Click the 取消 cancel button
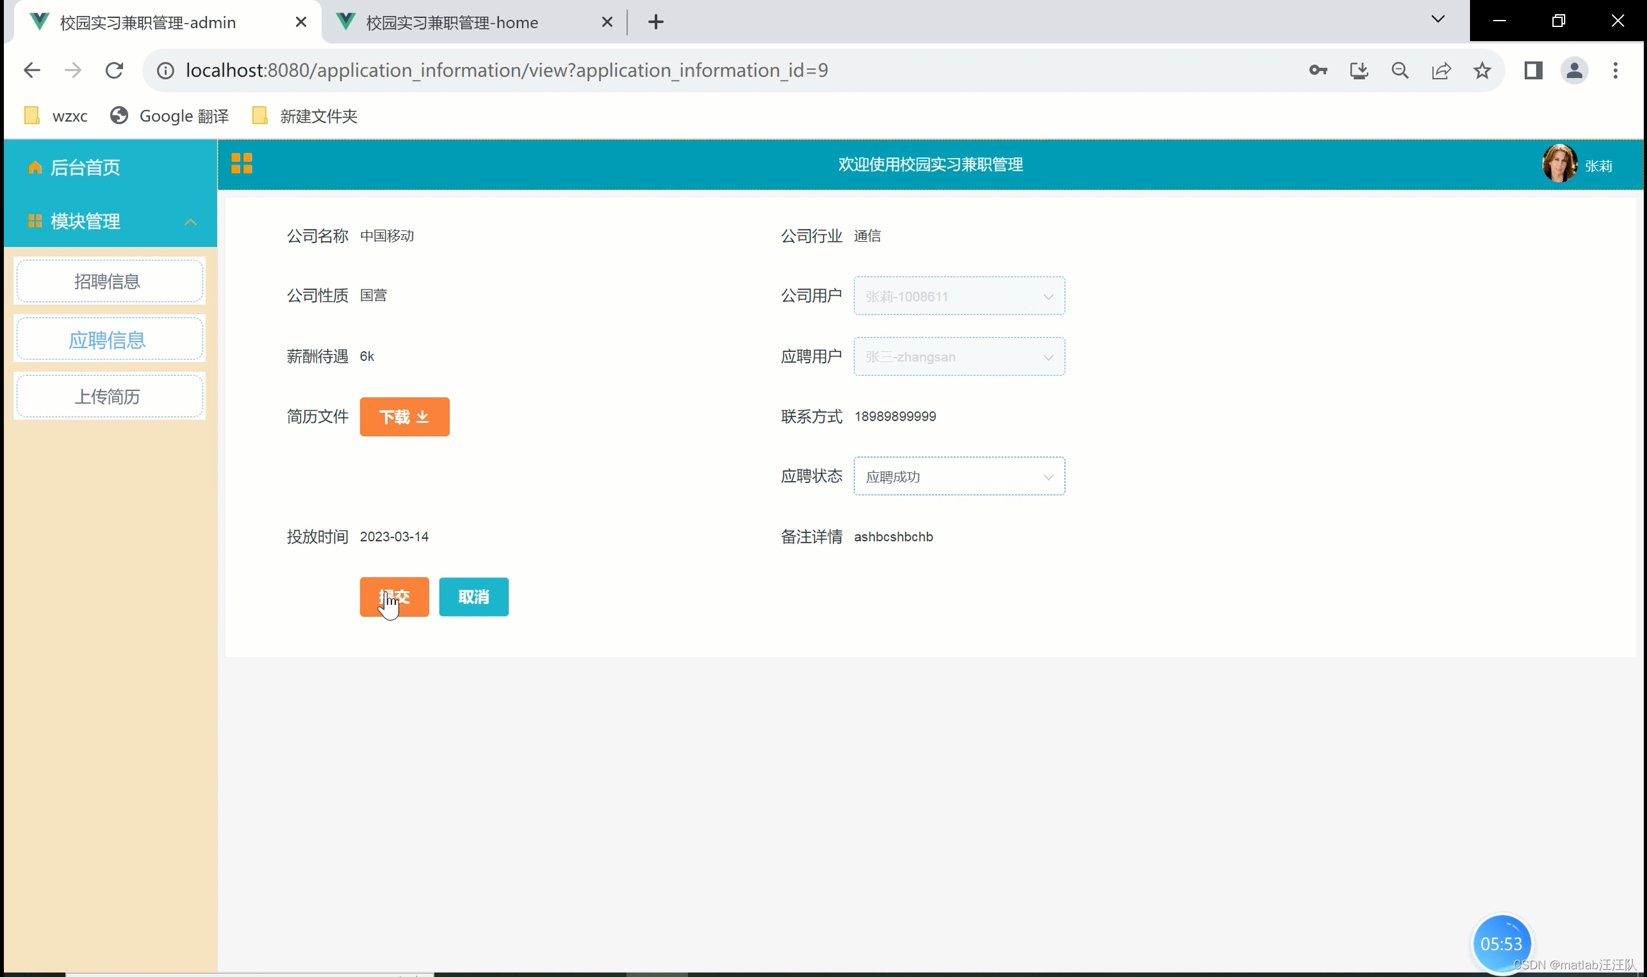The width and height of the screenshot is (1647, 977). 474,597
